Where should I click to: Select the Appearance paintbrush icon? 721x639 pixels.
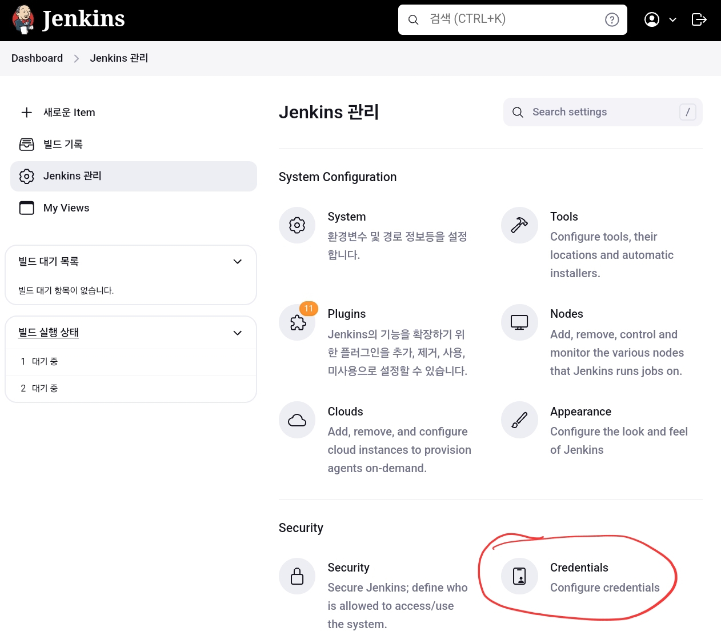(x=519, y=420)
